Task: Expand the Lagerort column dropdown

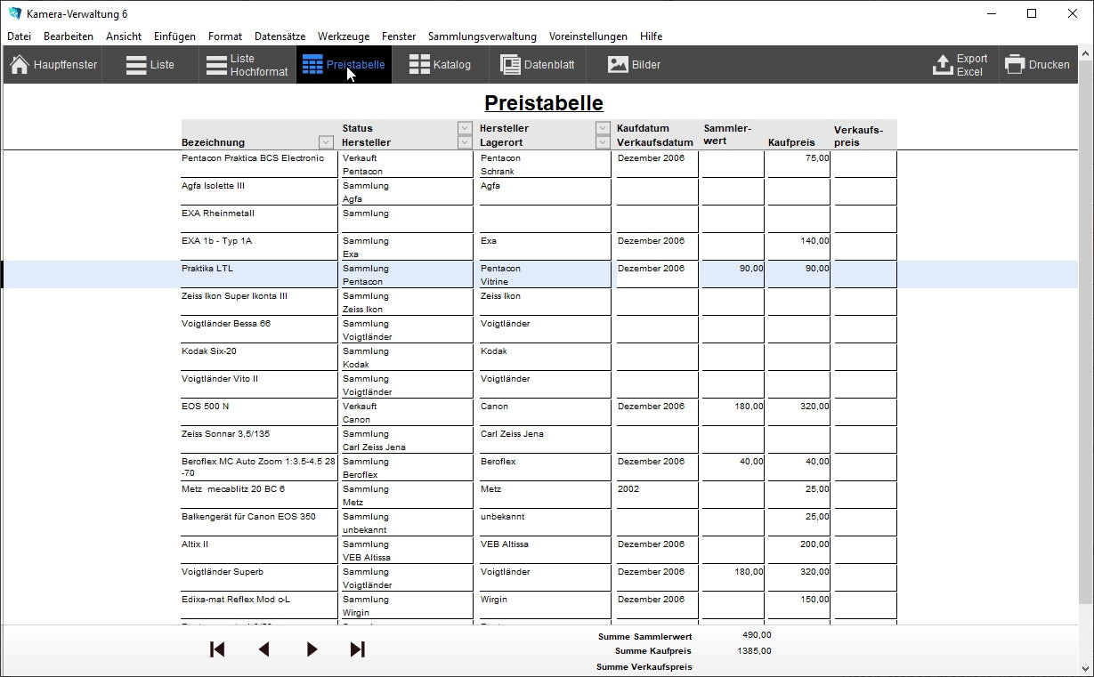Action: coord(603,142)
